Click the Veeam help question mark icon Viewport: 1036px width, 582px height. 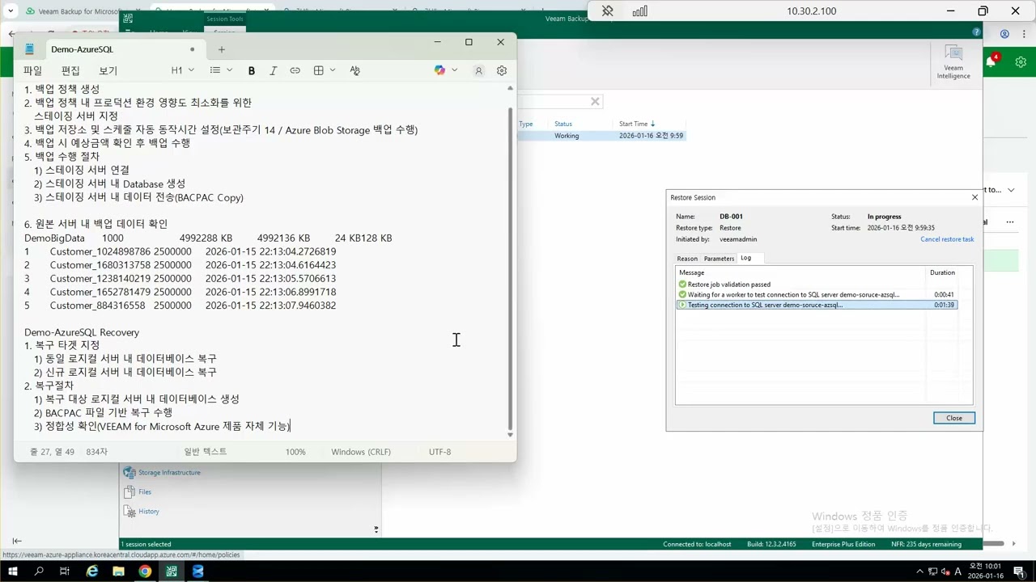pos(976,32)
